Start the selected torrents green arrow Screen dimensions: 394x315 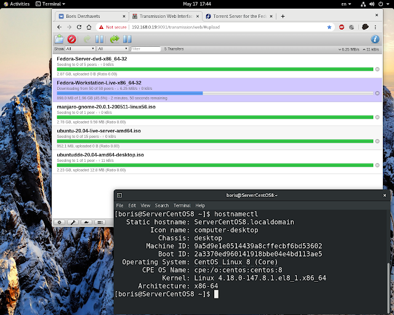click(87, 39)
